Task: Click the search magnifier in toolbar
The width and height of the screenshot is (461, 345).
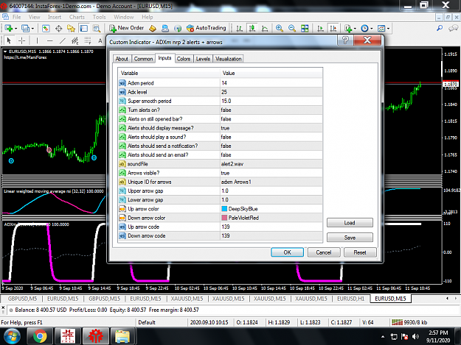Action: (440, 28)
